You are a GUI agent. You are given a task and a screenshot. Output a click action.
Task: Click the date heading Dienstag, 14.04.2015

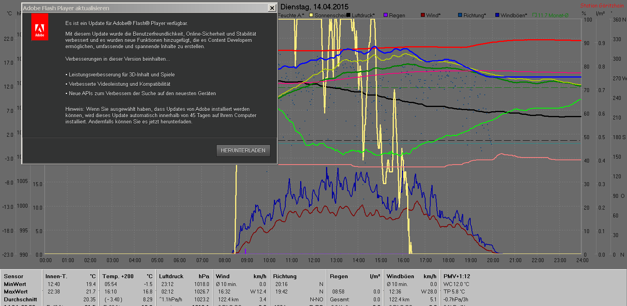click(x=314, y=7)
